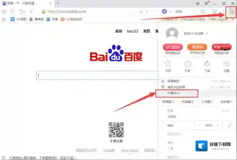Click the fullscreen zoom icon
Viewport: 237px width, 160px height.
[229, 126]
